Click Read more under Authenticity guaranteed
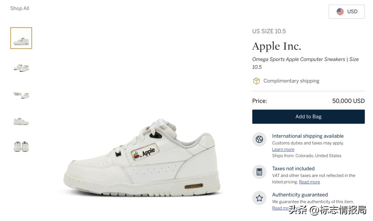This screenshot has height=221, width=373. 281,208
